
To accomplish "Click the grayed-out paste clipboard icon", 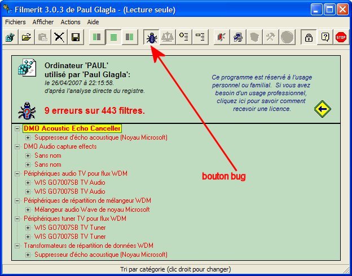I will pos(43,37).
